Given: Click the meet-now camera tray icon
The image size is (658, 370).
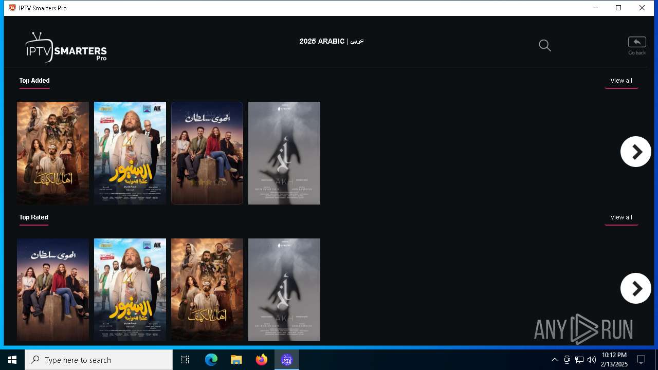Looking at the screenshot, I should click(x=567, y=360).
